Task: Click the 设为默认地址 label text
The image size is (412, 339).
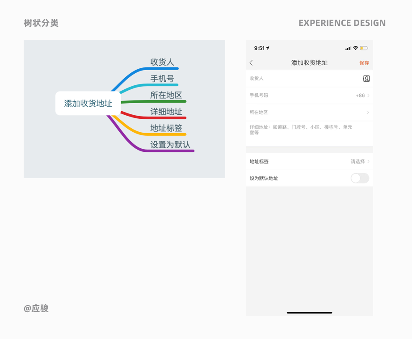Action: point(264,178)
